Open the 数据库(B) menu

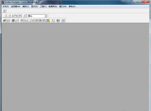[x=53, y=7]
